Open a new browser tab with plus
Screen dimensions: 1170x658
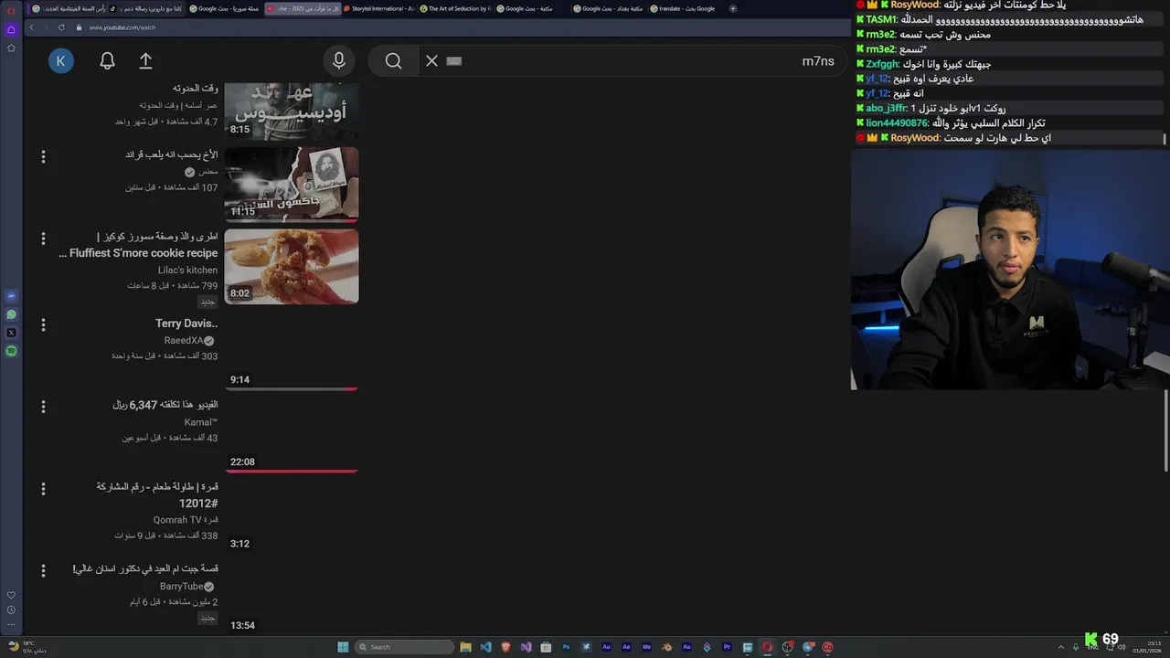(733, 8)
